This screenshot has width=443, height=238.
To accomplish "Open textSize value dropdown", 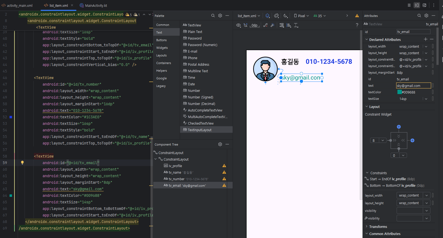I will (426, 99).
